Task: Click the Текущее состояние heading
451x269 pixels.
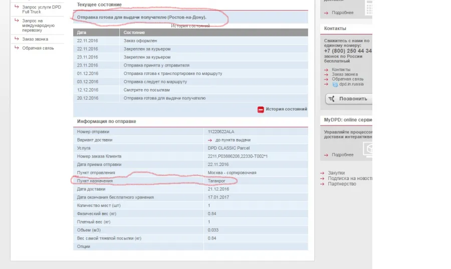Action: pyautogui.click(x=99, y=4)
